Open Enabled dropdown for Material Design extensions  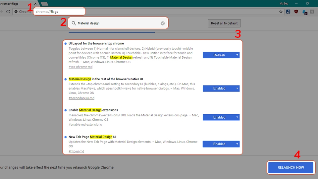pos(221,117)
